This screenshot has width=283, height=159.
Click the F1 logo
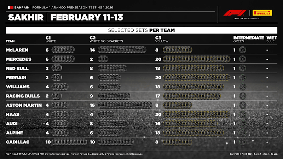pos(232,13)
